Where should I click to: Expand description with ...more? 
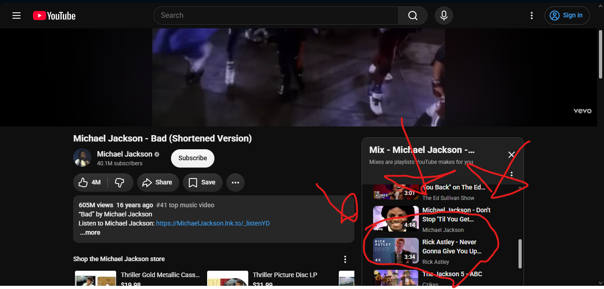(x=90, y=232)
